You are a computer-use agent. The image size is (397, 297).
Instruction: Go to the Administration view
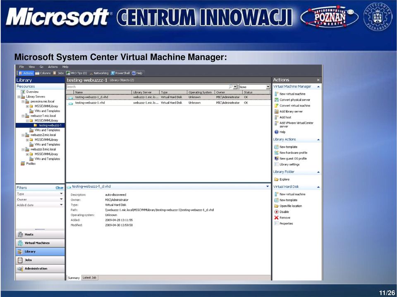coord(40,268)
